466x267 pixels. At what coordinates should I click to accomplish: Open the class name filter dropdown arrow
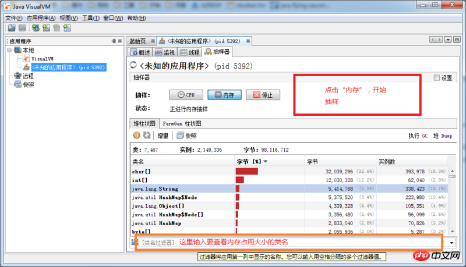click(452, 243)
